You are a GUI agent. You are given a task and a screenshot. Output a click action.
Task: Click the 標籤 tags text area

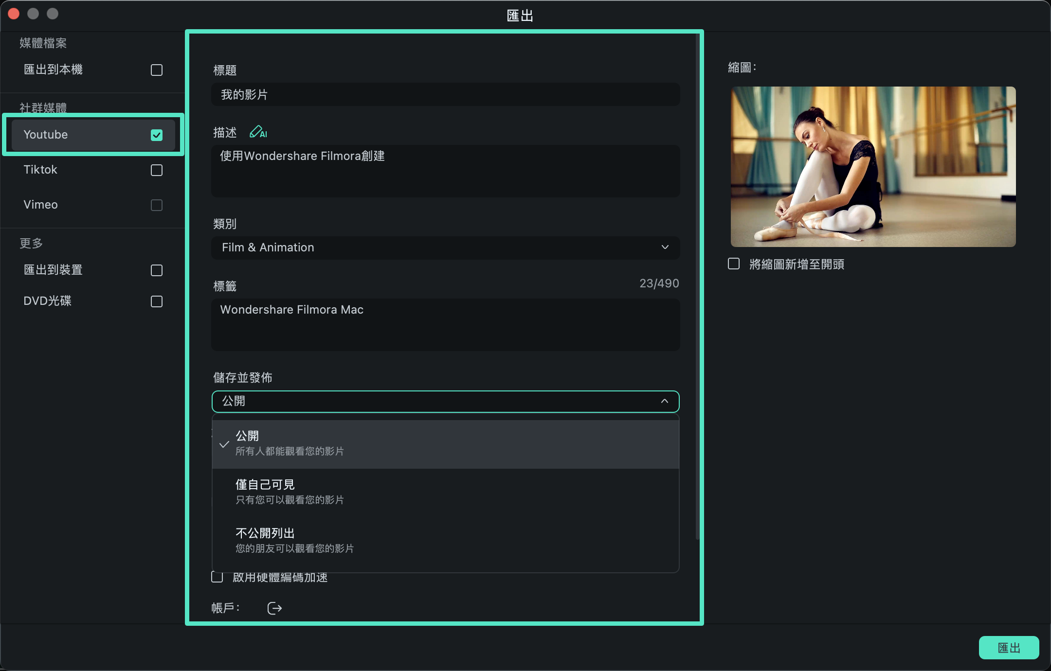[446, 324]
